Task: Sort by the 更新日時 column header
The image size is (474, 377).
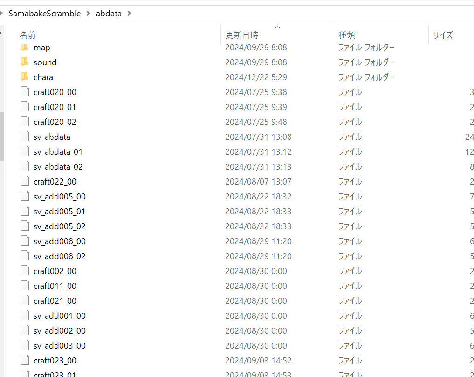Action: coord(242,35)
